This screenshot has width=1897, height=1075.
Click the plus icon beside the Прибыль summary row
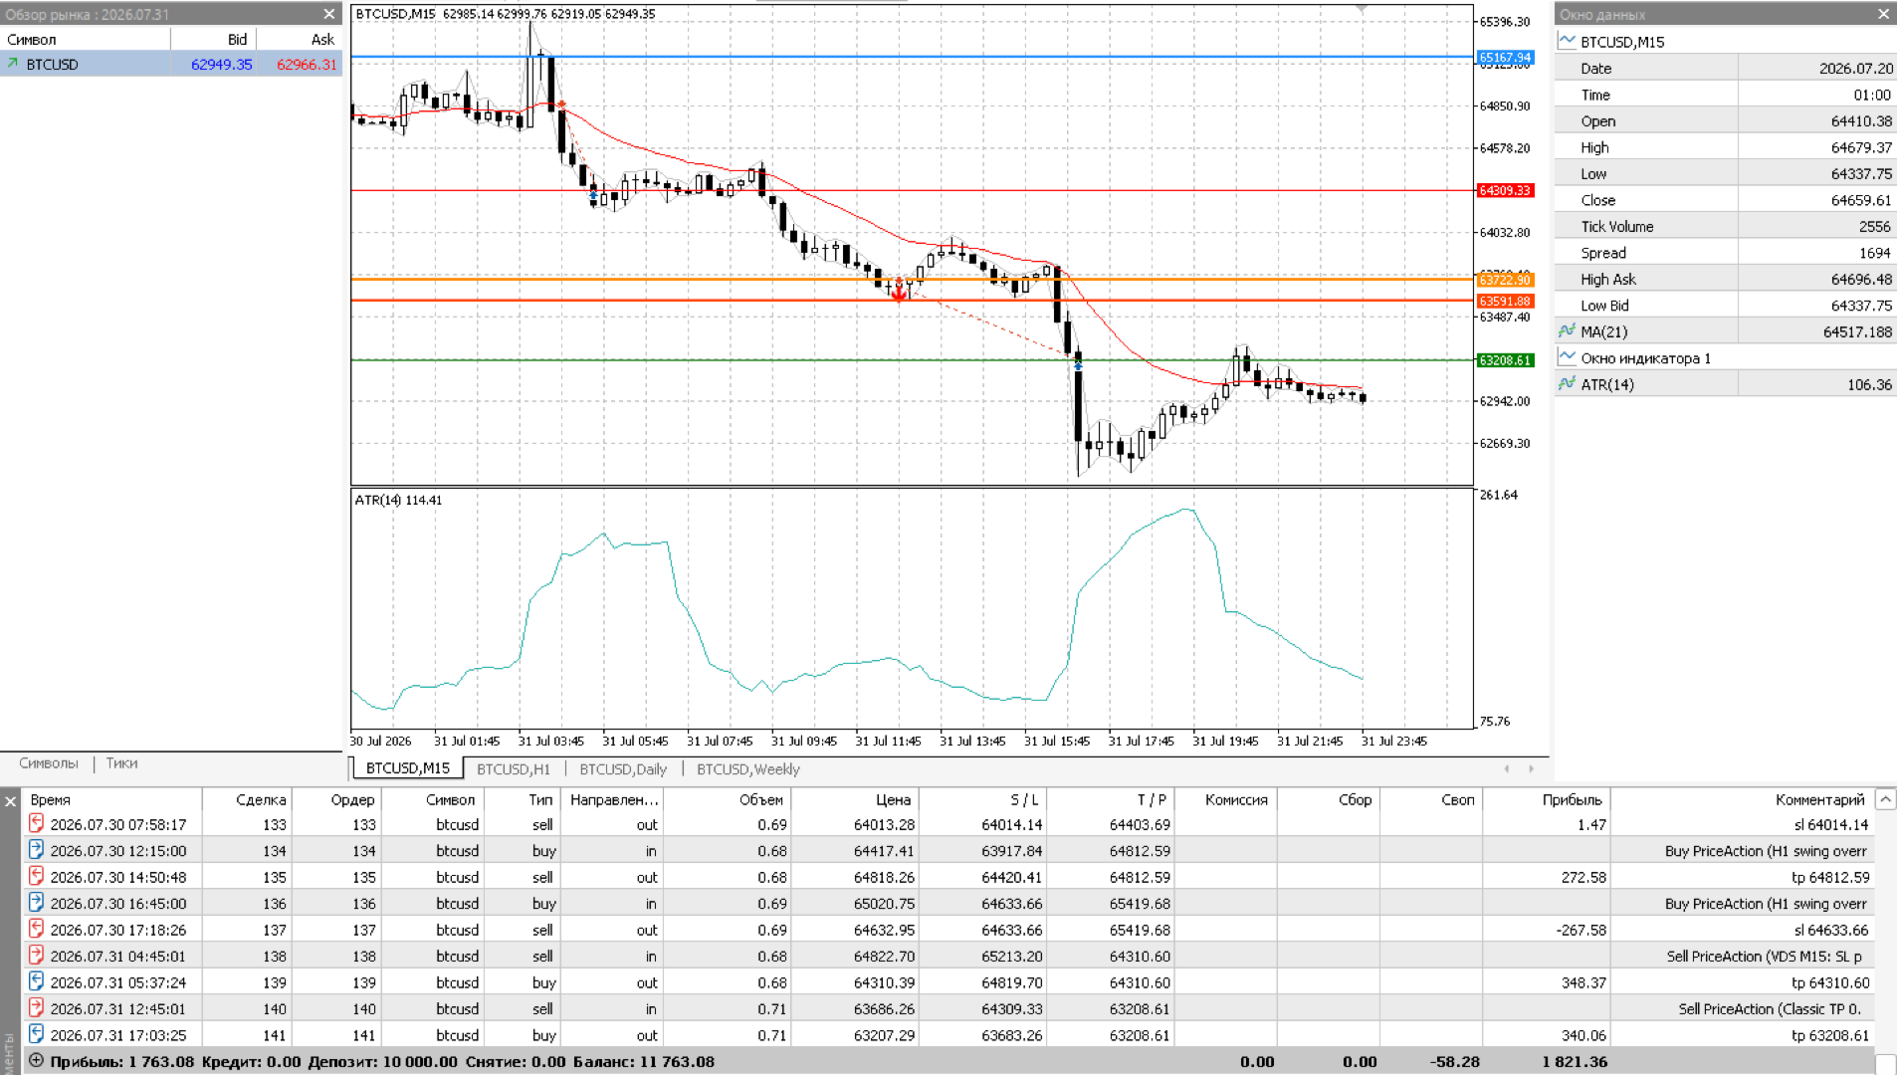pyautogui.click(x=37, y=1061)
